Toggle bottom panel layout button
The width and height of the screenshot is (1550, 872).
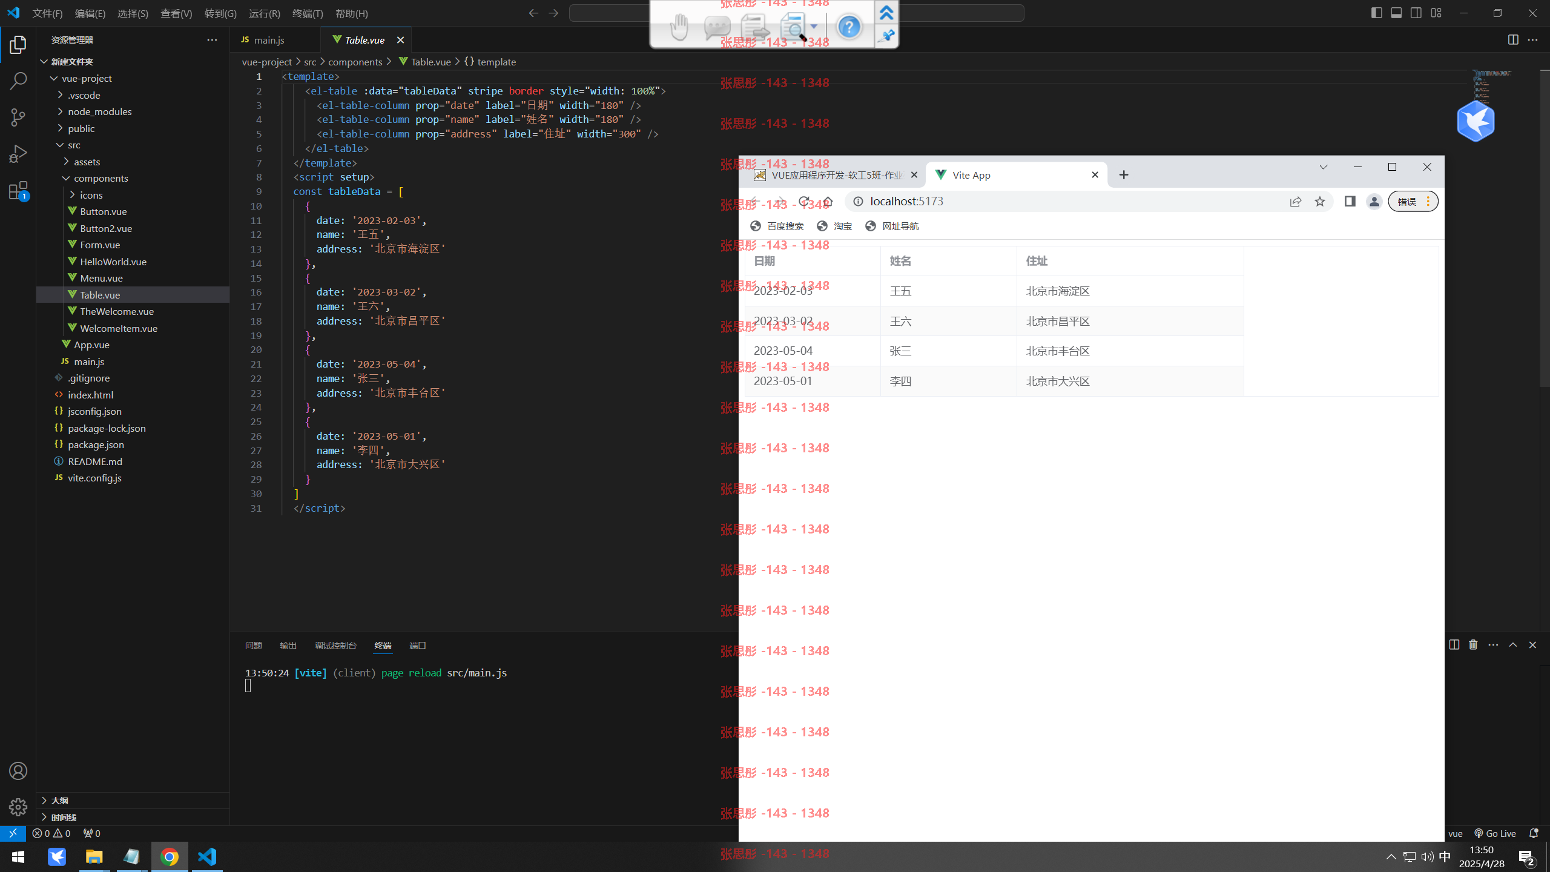[1396, 13]
